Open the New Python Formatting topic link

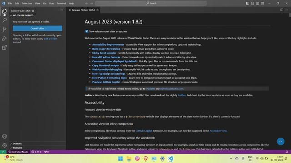pos(109,78)
